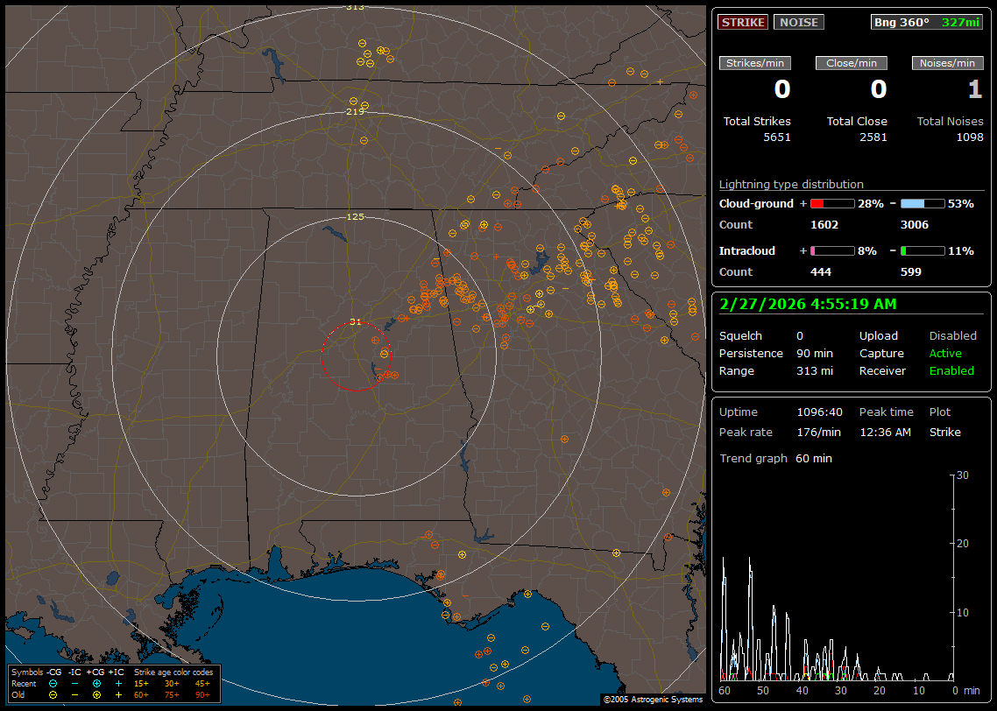Viewport: 997px width, 711px height.
Task: Toggle the Active capture status
Action: [945, 354]
